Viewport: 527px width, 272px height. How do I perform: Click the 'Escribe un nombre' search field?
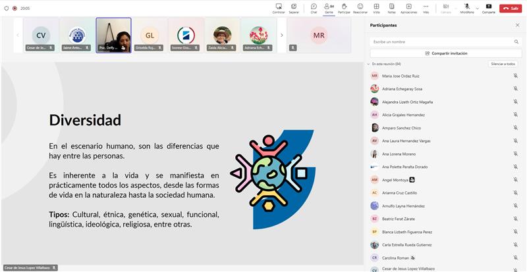441,41
